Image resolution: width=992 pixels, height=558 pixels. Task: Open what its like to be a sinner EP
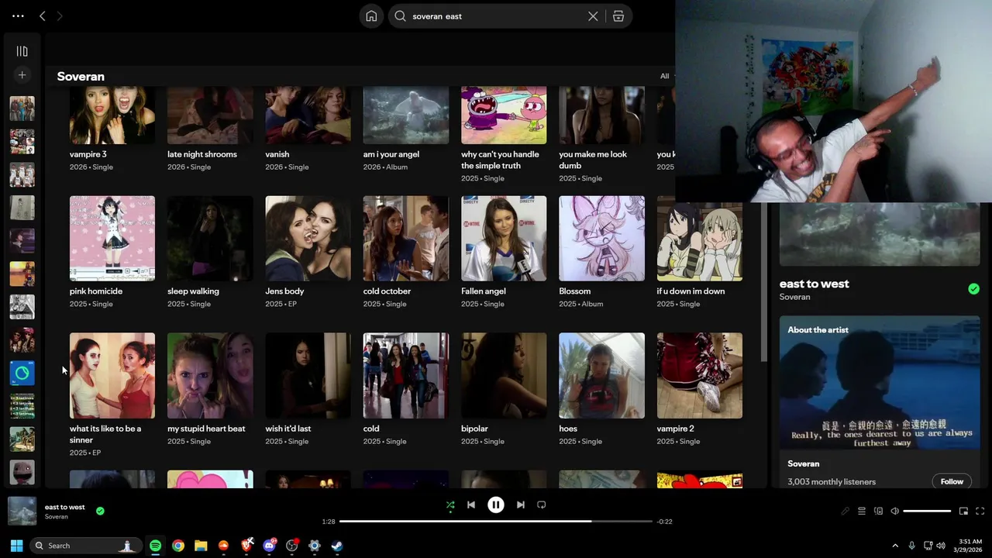[112, 395]
